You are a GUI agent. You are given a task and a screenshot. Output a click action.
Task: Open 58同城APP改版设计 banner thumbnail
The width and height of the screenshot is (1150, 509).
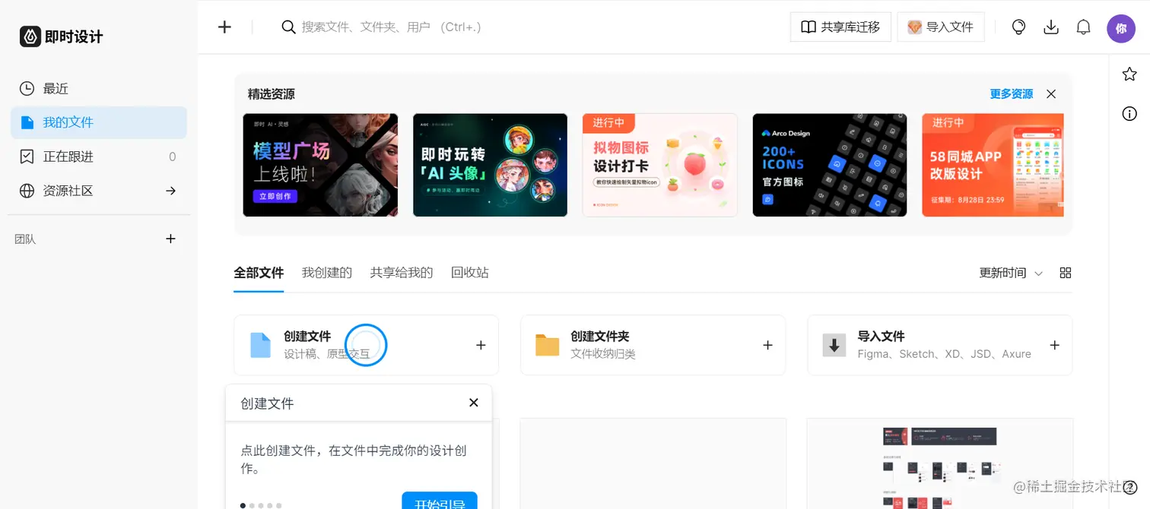[993, 165]
